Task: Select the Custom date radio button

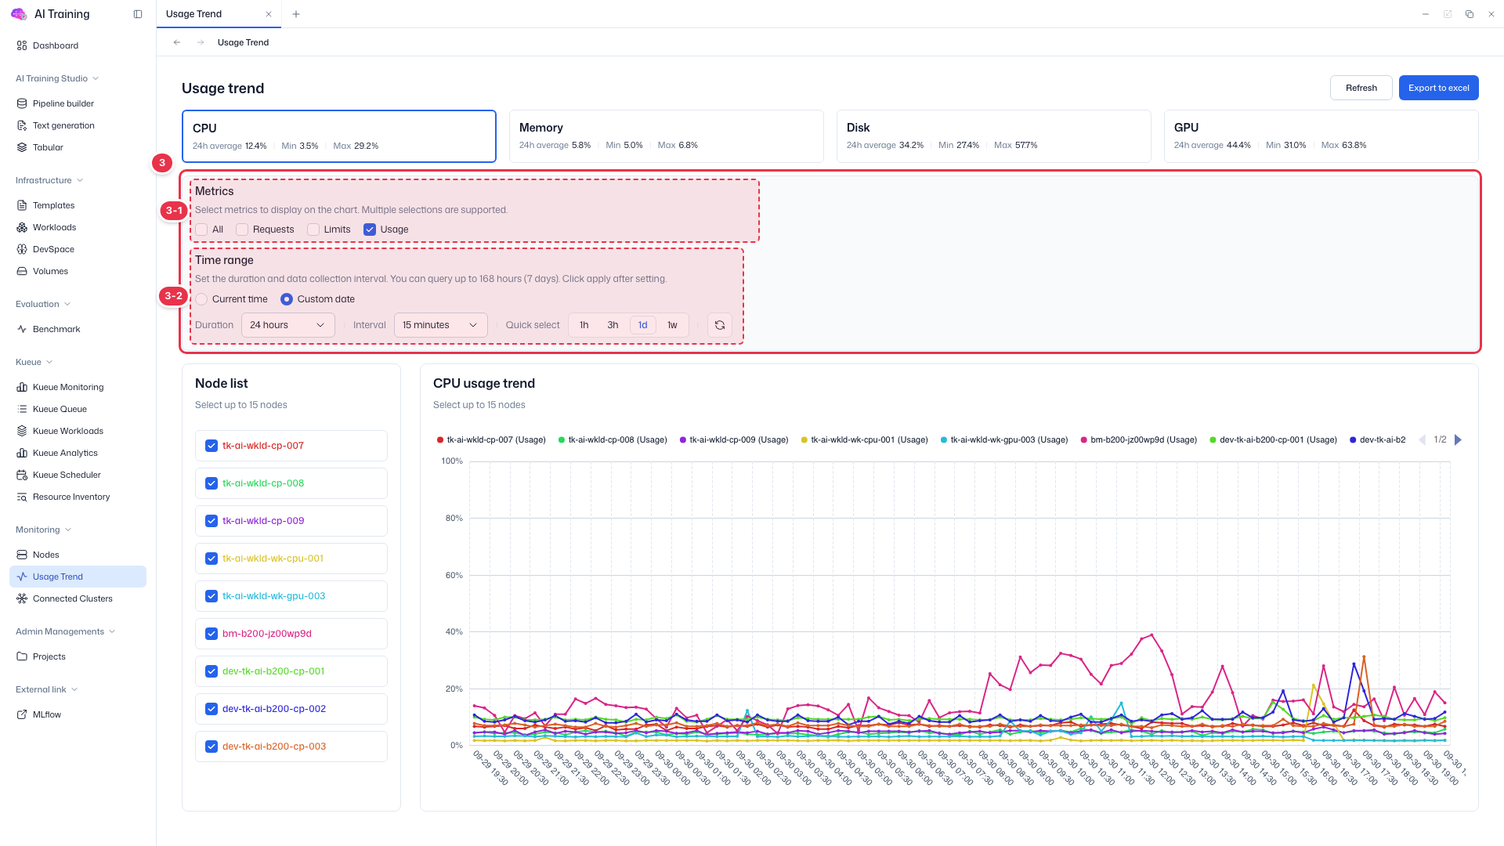Action: [287, 299]
